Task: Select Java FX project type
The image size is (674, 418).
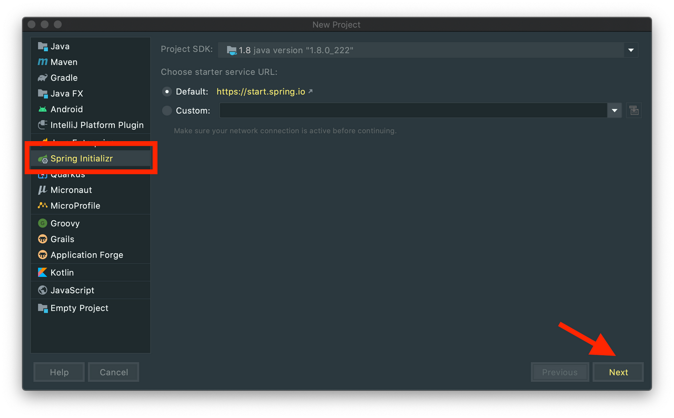Action: [91, 94]
